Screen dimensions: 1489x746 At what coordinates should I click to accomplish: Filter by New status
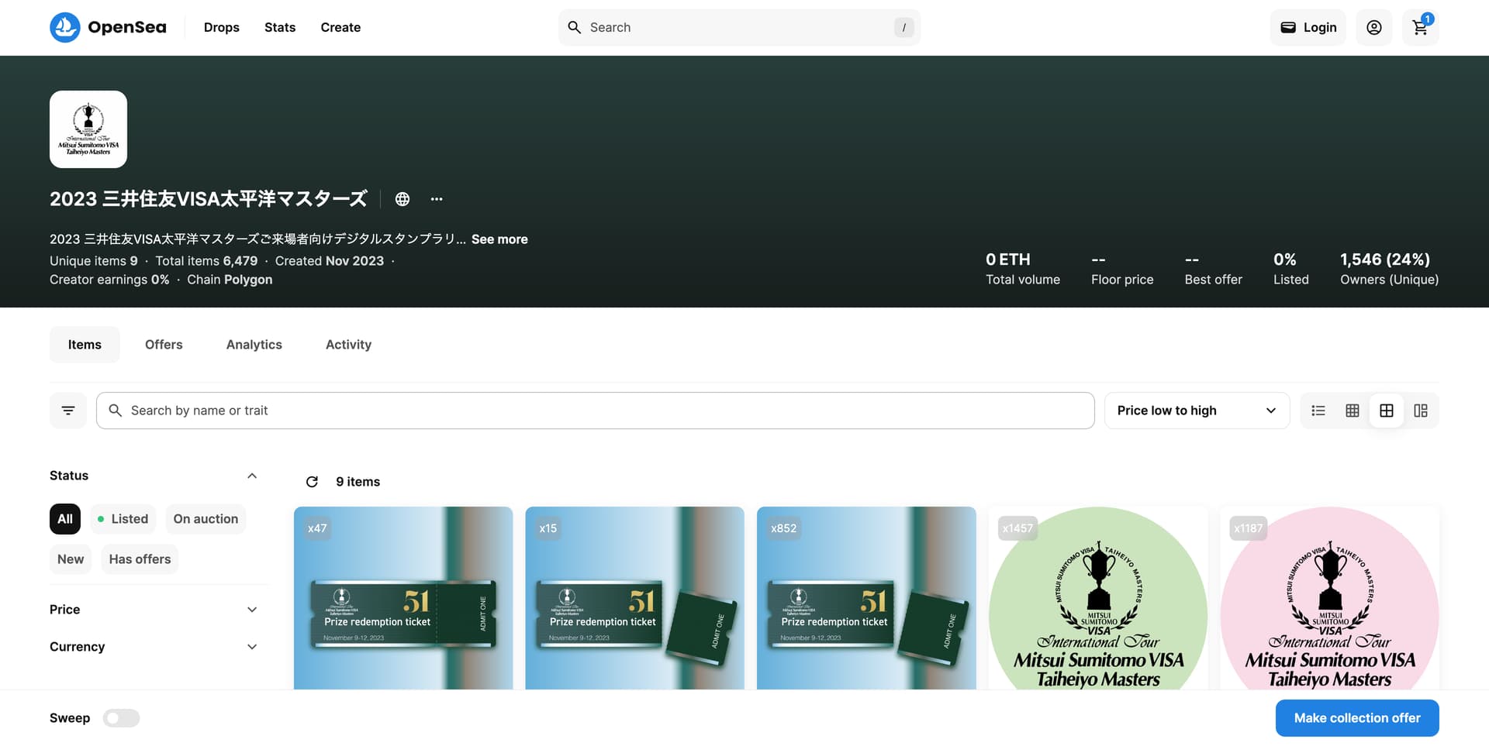point(71,559)
